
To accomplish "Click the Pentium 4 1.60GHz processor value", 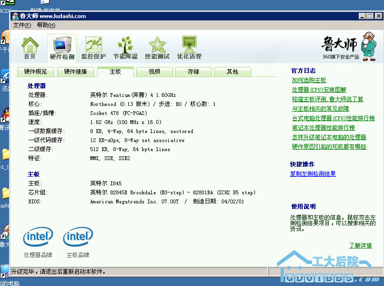I will tap(133, 95).
